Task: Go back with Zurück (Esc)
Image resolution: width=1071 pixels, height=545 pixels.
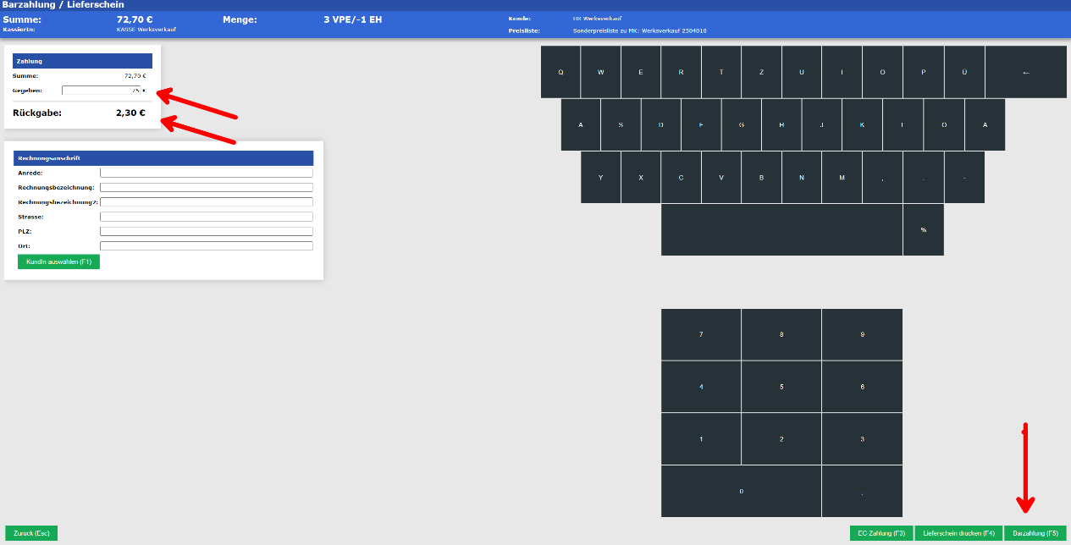Action: pyautogui.click(x=31, y=533)
